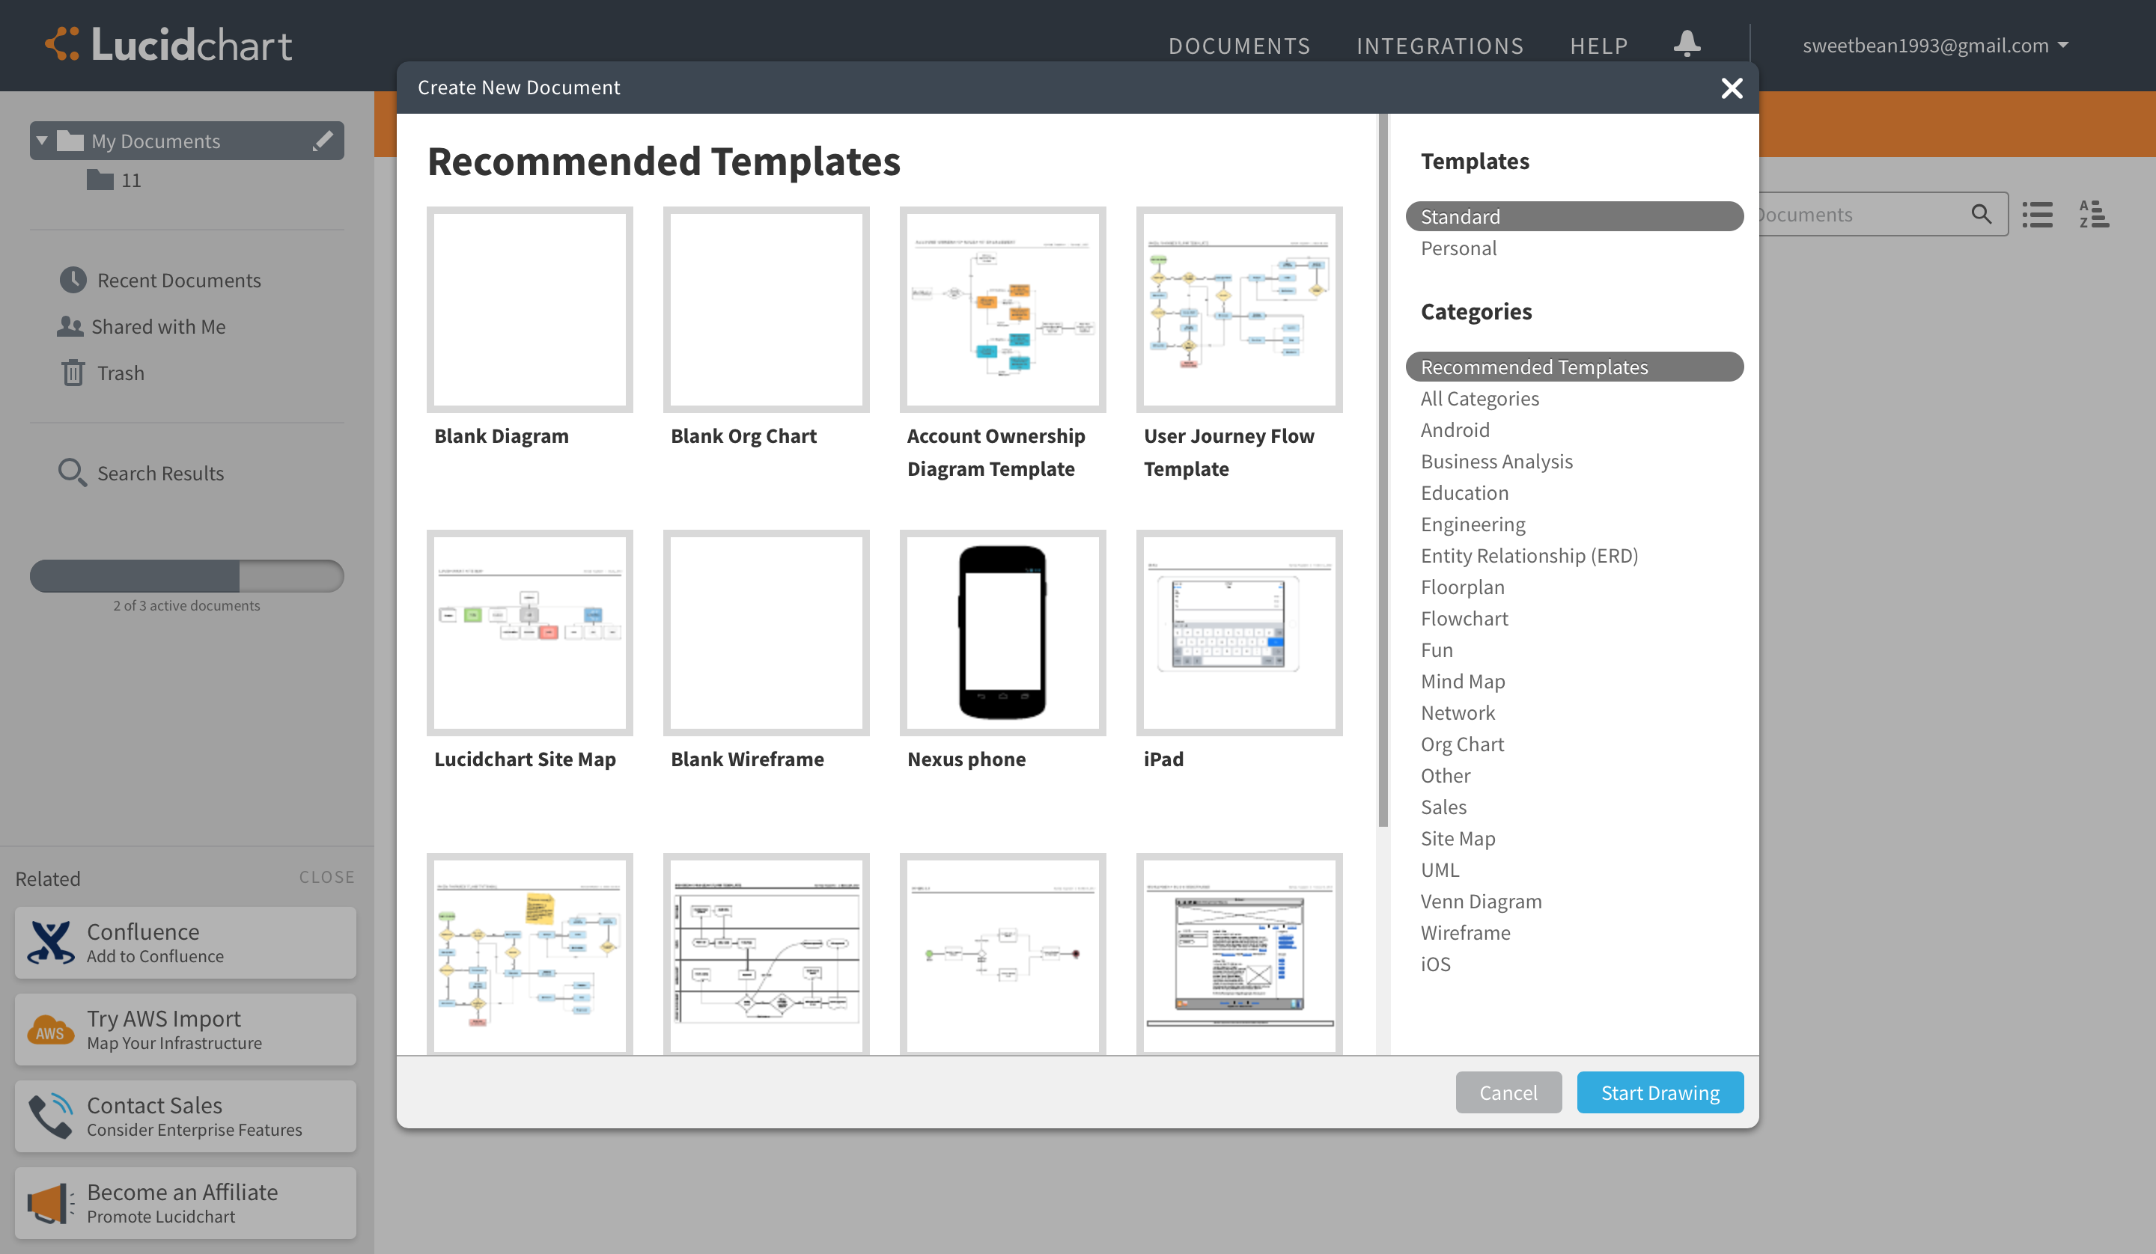The image size is (2156, 1254).
Task: Click the active documents progress bar
Action: pyautogui.click(x=186, y=575)
